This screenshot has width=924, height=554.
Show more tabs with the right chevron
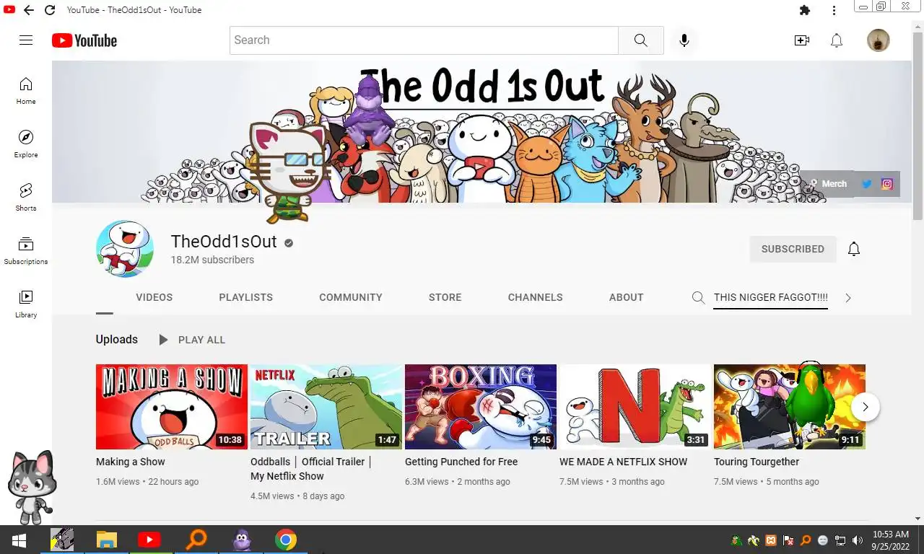[x=848, y=298]
